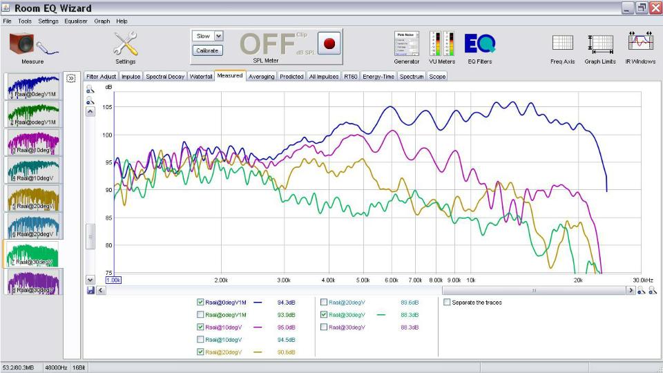This screenshot has width=663, height=373.
Task: Click the Calibrate button
Action: 207,50
